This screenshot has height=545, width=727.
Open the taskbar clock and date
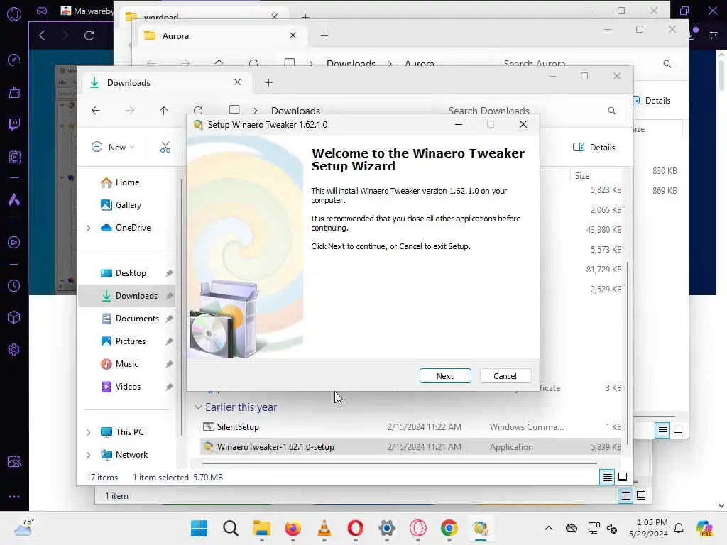pos(648,528)
